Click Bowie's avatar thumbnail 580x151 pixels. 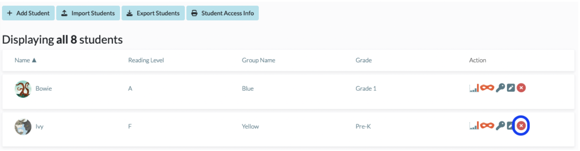point(23,89)
